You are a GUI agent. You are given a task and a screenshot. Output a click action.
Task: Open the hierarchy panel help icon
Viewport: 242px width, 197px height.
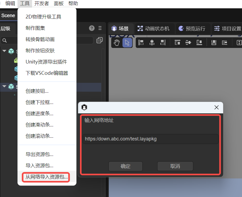[92, 28]
